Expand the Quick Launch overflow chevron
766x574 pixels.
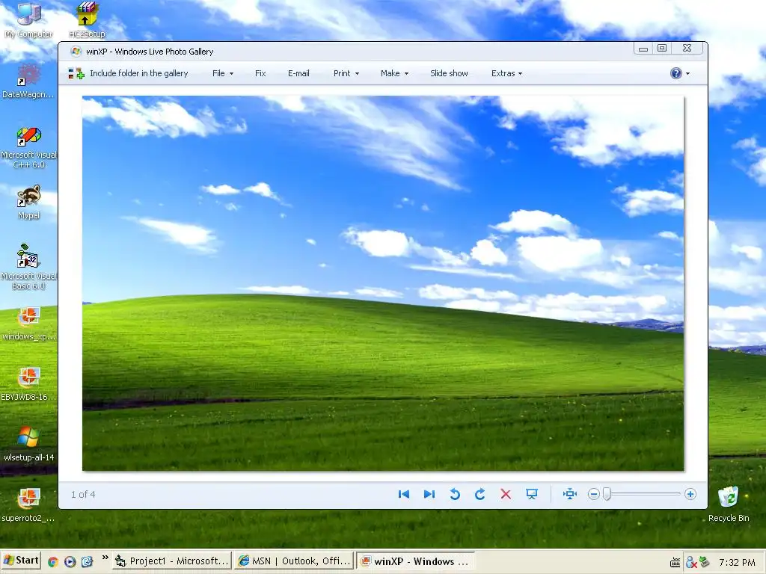pyautogui.click(x=105, y=558)
